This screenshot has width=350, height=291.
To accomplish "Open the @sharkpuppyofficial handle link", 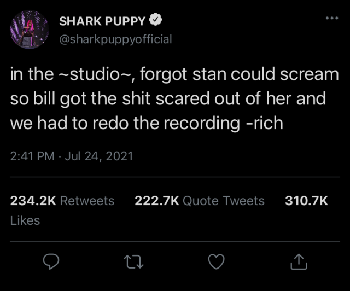I will click(115, 39).
